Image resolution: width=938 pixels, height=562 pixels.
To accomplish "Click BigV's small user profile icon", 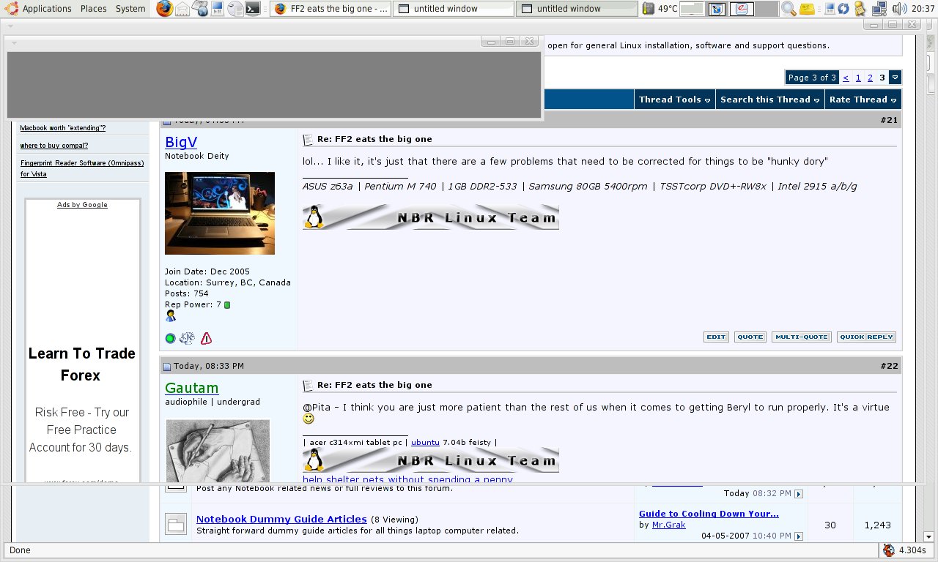I will coord(171,316).
